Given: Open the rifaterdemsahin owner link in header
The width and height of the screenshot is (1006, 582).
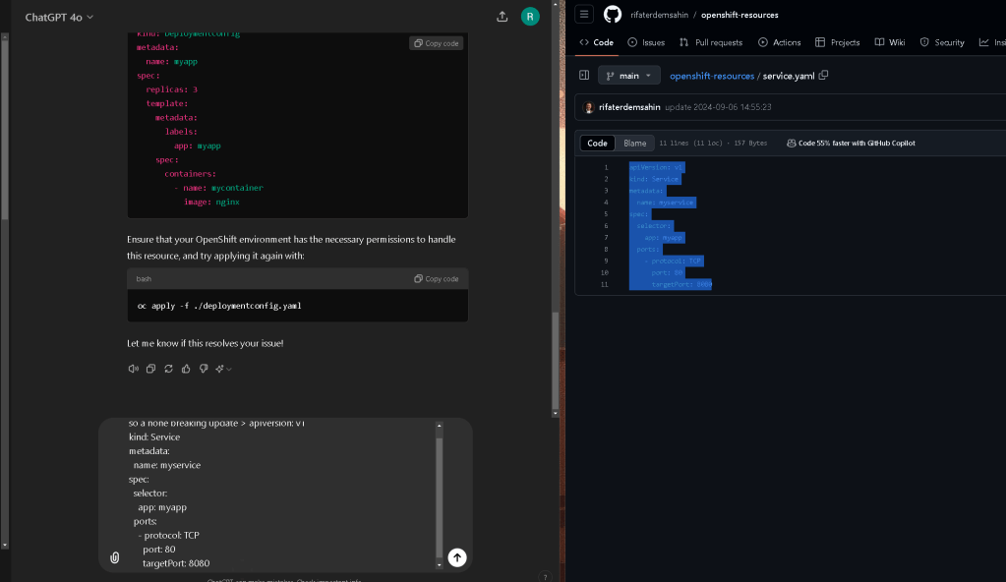Looking at the screenshot, I should pyautogui.click(x=659, y=15).
